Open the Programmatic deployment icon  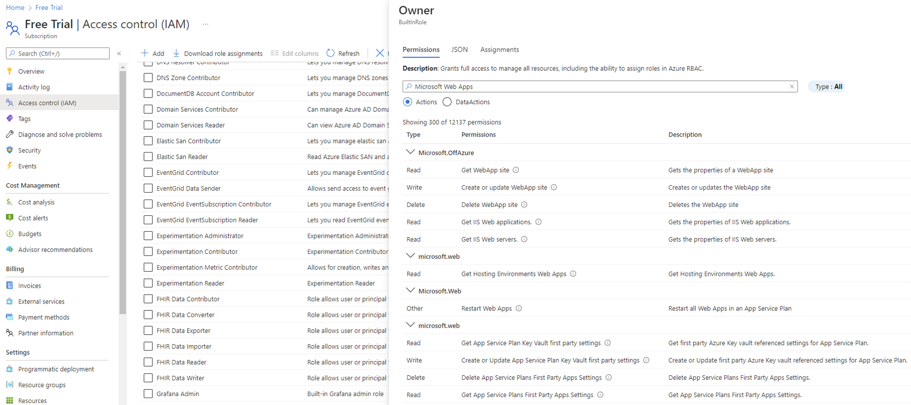[x=9, y=369]
